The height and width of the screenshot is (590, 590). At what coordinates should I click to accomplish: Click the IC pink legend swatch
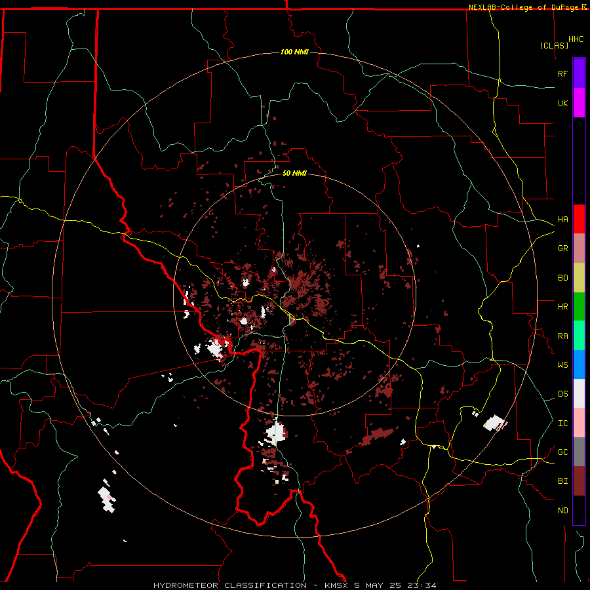click(x=579, y=423)
